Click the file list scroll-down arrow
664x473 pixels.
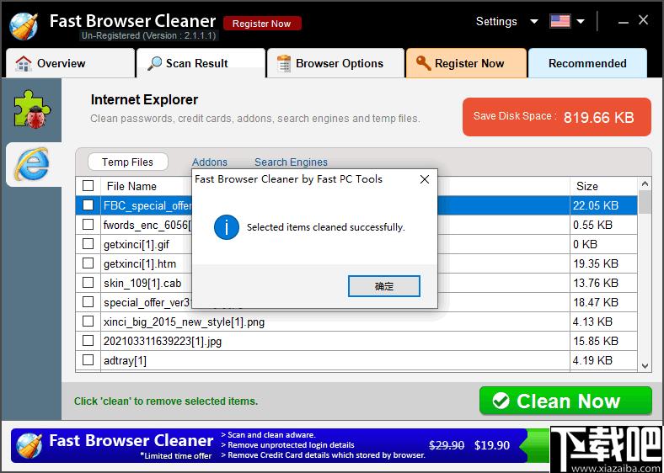click(645, 366)
